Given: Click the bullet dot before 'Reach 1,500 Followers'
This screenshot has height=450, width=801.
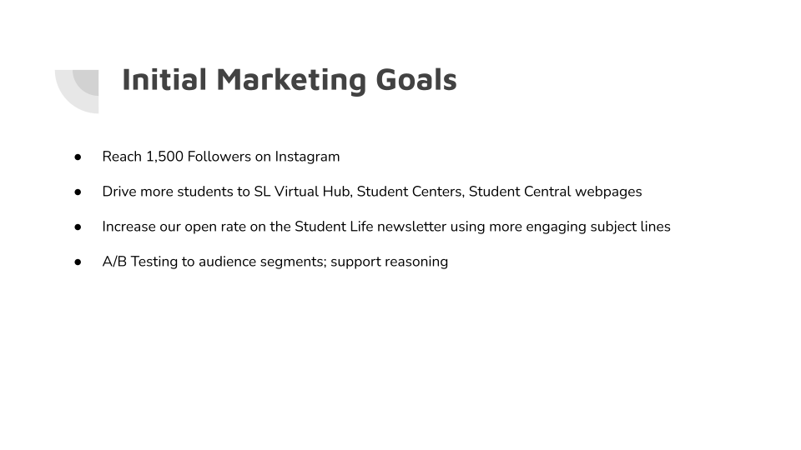Looking at the screenshot, I should (78, 157).
